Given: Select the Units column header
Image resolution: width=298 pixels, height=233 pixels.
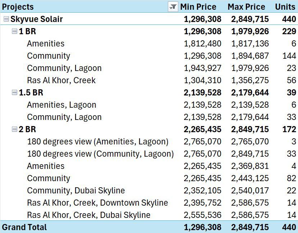Looking at the screenshot, I should pos(285,7).
